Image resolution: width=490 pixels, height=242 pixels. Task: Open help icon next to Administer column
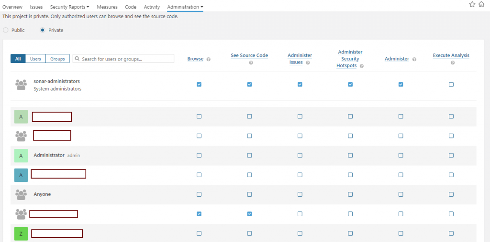(x=414, y=59)
